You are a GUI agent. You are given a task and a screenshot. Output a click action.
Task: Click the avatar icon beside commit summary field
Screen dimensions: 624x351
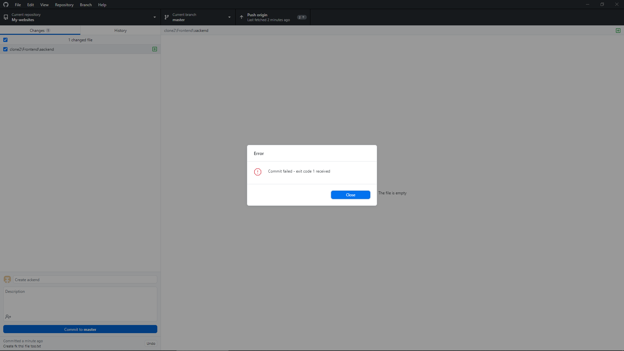click(7, 279)
